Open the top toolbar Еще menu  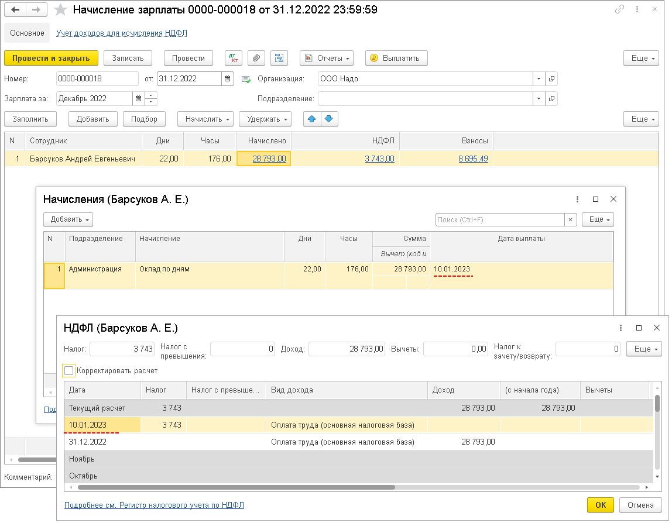(x=641, y=59)
